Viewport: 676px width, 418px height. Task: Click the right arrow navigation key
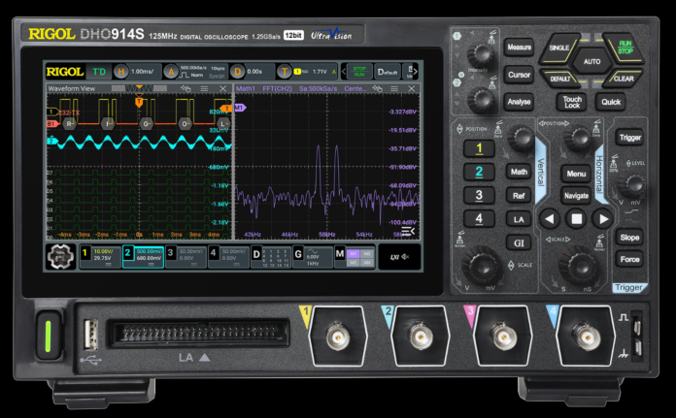tap(603, 219)
